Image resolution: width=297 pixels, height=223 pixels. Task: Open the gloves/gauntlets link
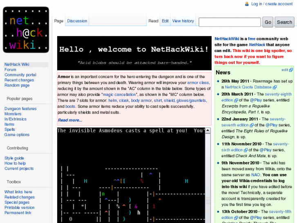191,100
